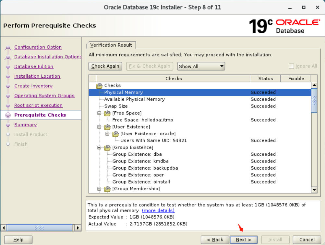The width and height of the screenshot is (325, 245).
Task: Click the Actual Value 2.7197GB text
Action: click(x=158, y=224)
